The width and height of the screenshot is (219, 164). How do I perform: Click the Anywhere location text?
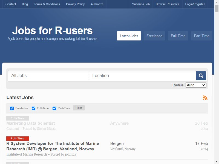[x=119, y=123]
